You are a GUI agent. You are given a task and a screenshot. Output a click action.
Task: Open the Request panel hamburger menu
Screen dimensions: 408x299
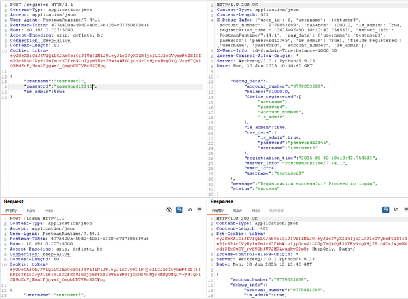(x=199, y=210)
